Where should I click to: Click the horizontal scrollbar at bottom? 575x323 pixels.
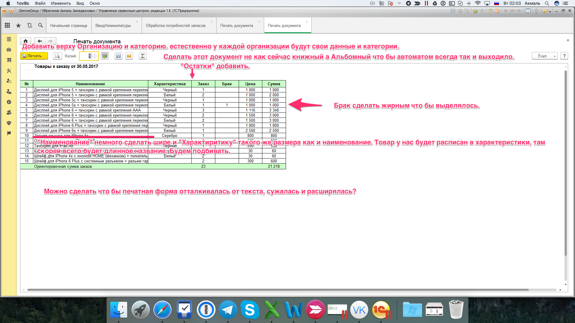click(278, 290)
